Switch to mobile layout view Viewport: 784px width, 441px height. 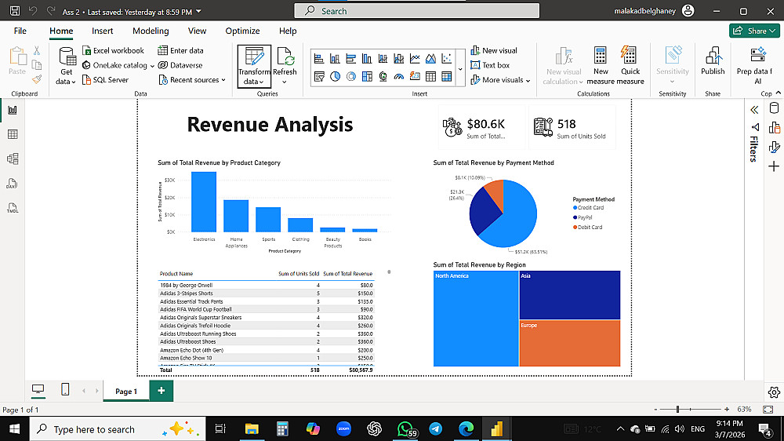65,389
